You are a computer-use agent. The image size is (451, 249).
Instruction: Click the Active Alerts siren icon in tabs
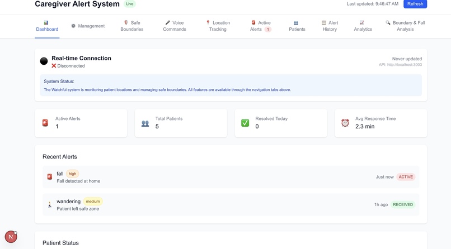(253, 22)
